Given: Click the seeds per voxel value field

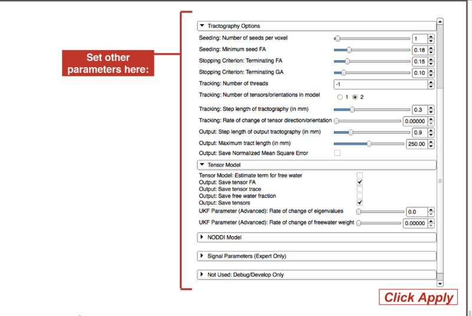Looking at the screenshot, I should pos(419,38).
